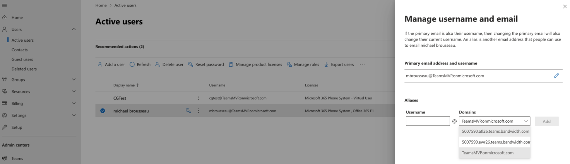Click the Refresh circular arrow icon
Screen dimensions: 570x164
pyautogui.click(x=132, y=64)
